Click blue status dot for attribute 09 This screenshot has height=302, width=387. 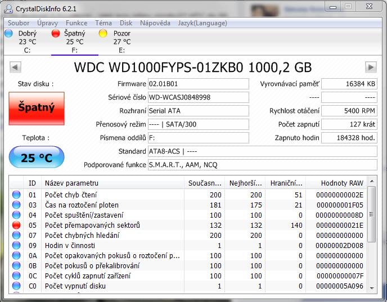[16, 245]
